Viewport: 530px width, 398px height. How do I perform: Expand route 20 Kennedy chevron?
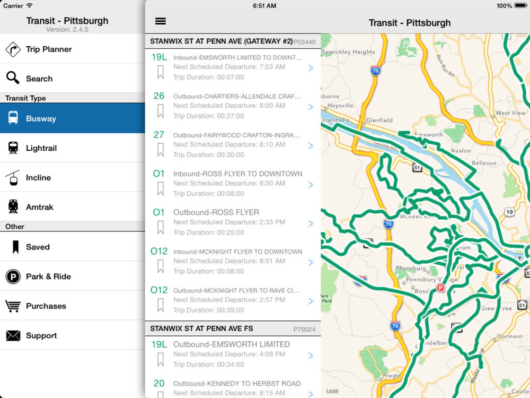click(311, 394)
